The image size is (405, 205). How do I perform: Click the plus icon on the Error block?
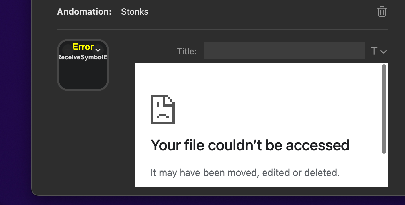pyautogui.click(x=68, y=49)
